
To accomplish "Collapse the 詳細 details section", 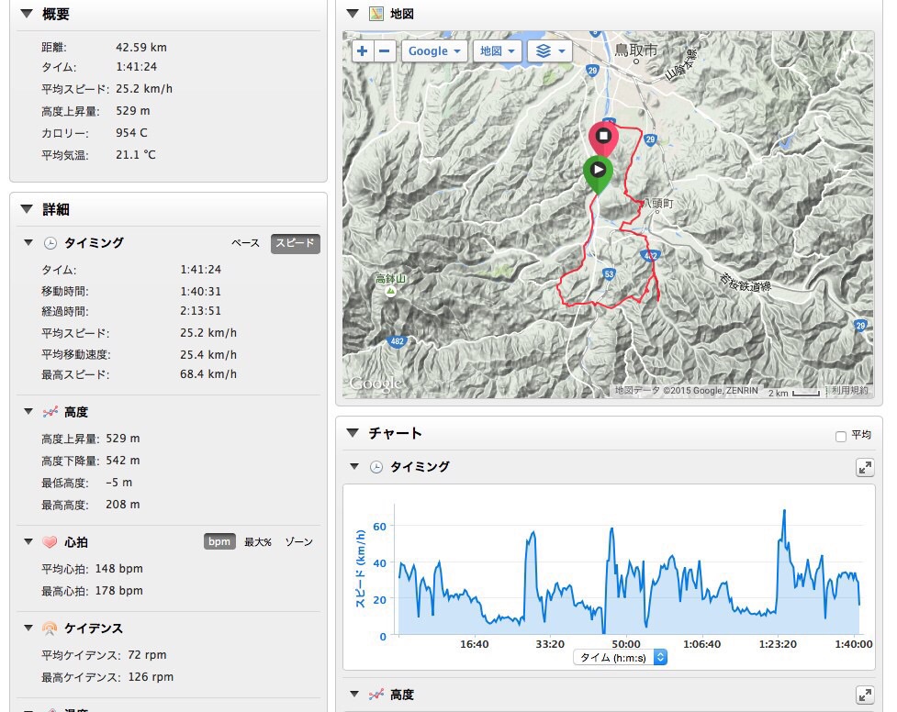I will click(x=26, y=209).
